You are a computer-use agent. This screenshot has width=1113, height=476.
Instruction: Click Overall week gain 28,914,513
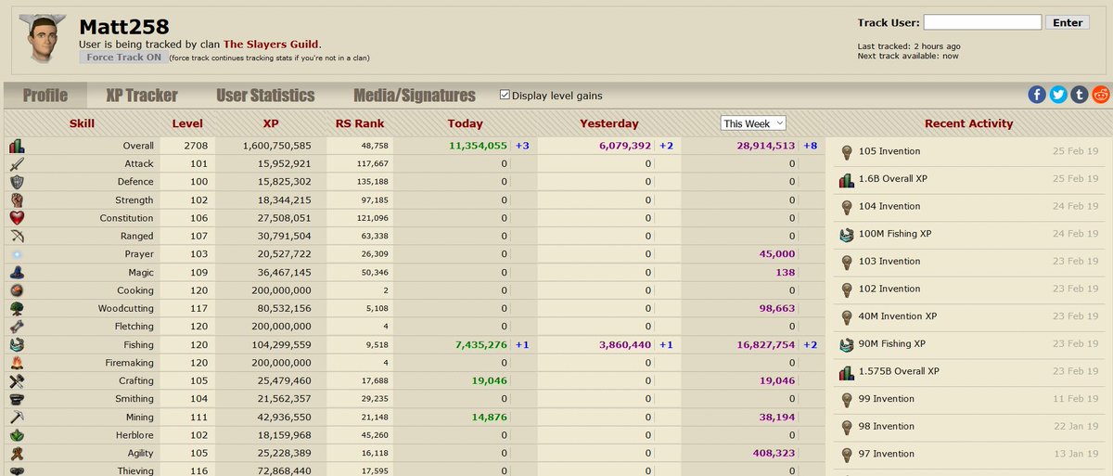coord(765,146)
